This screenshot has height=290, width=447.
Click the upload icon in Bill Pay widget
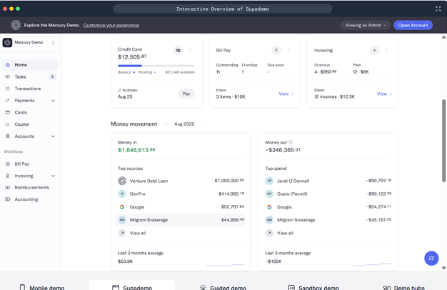point(276,51)
